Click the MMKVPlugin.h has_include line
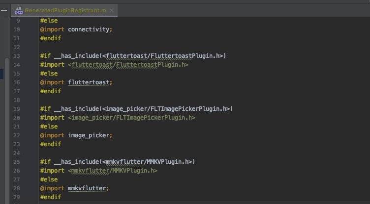 click(x=118, y=162)
